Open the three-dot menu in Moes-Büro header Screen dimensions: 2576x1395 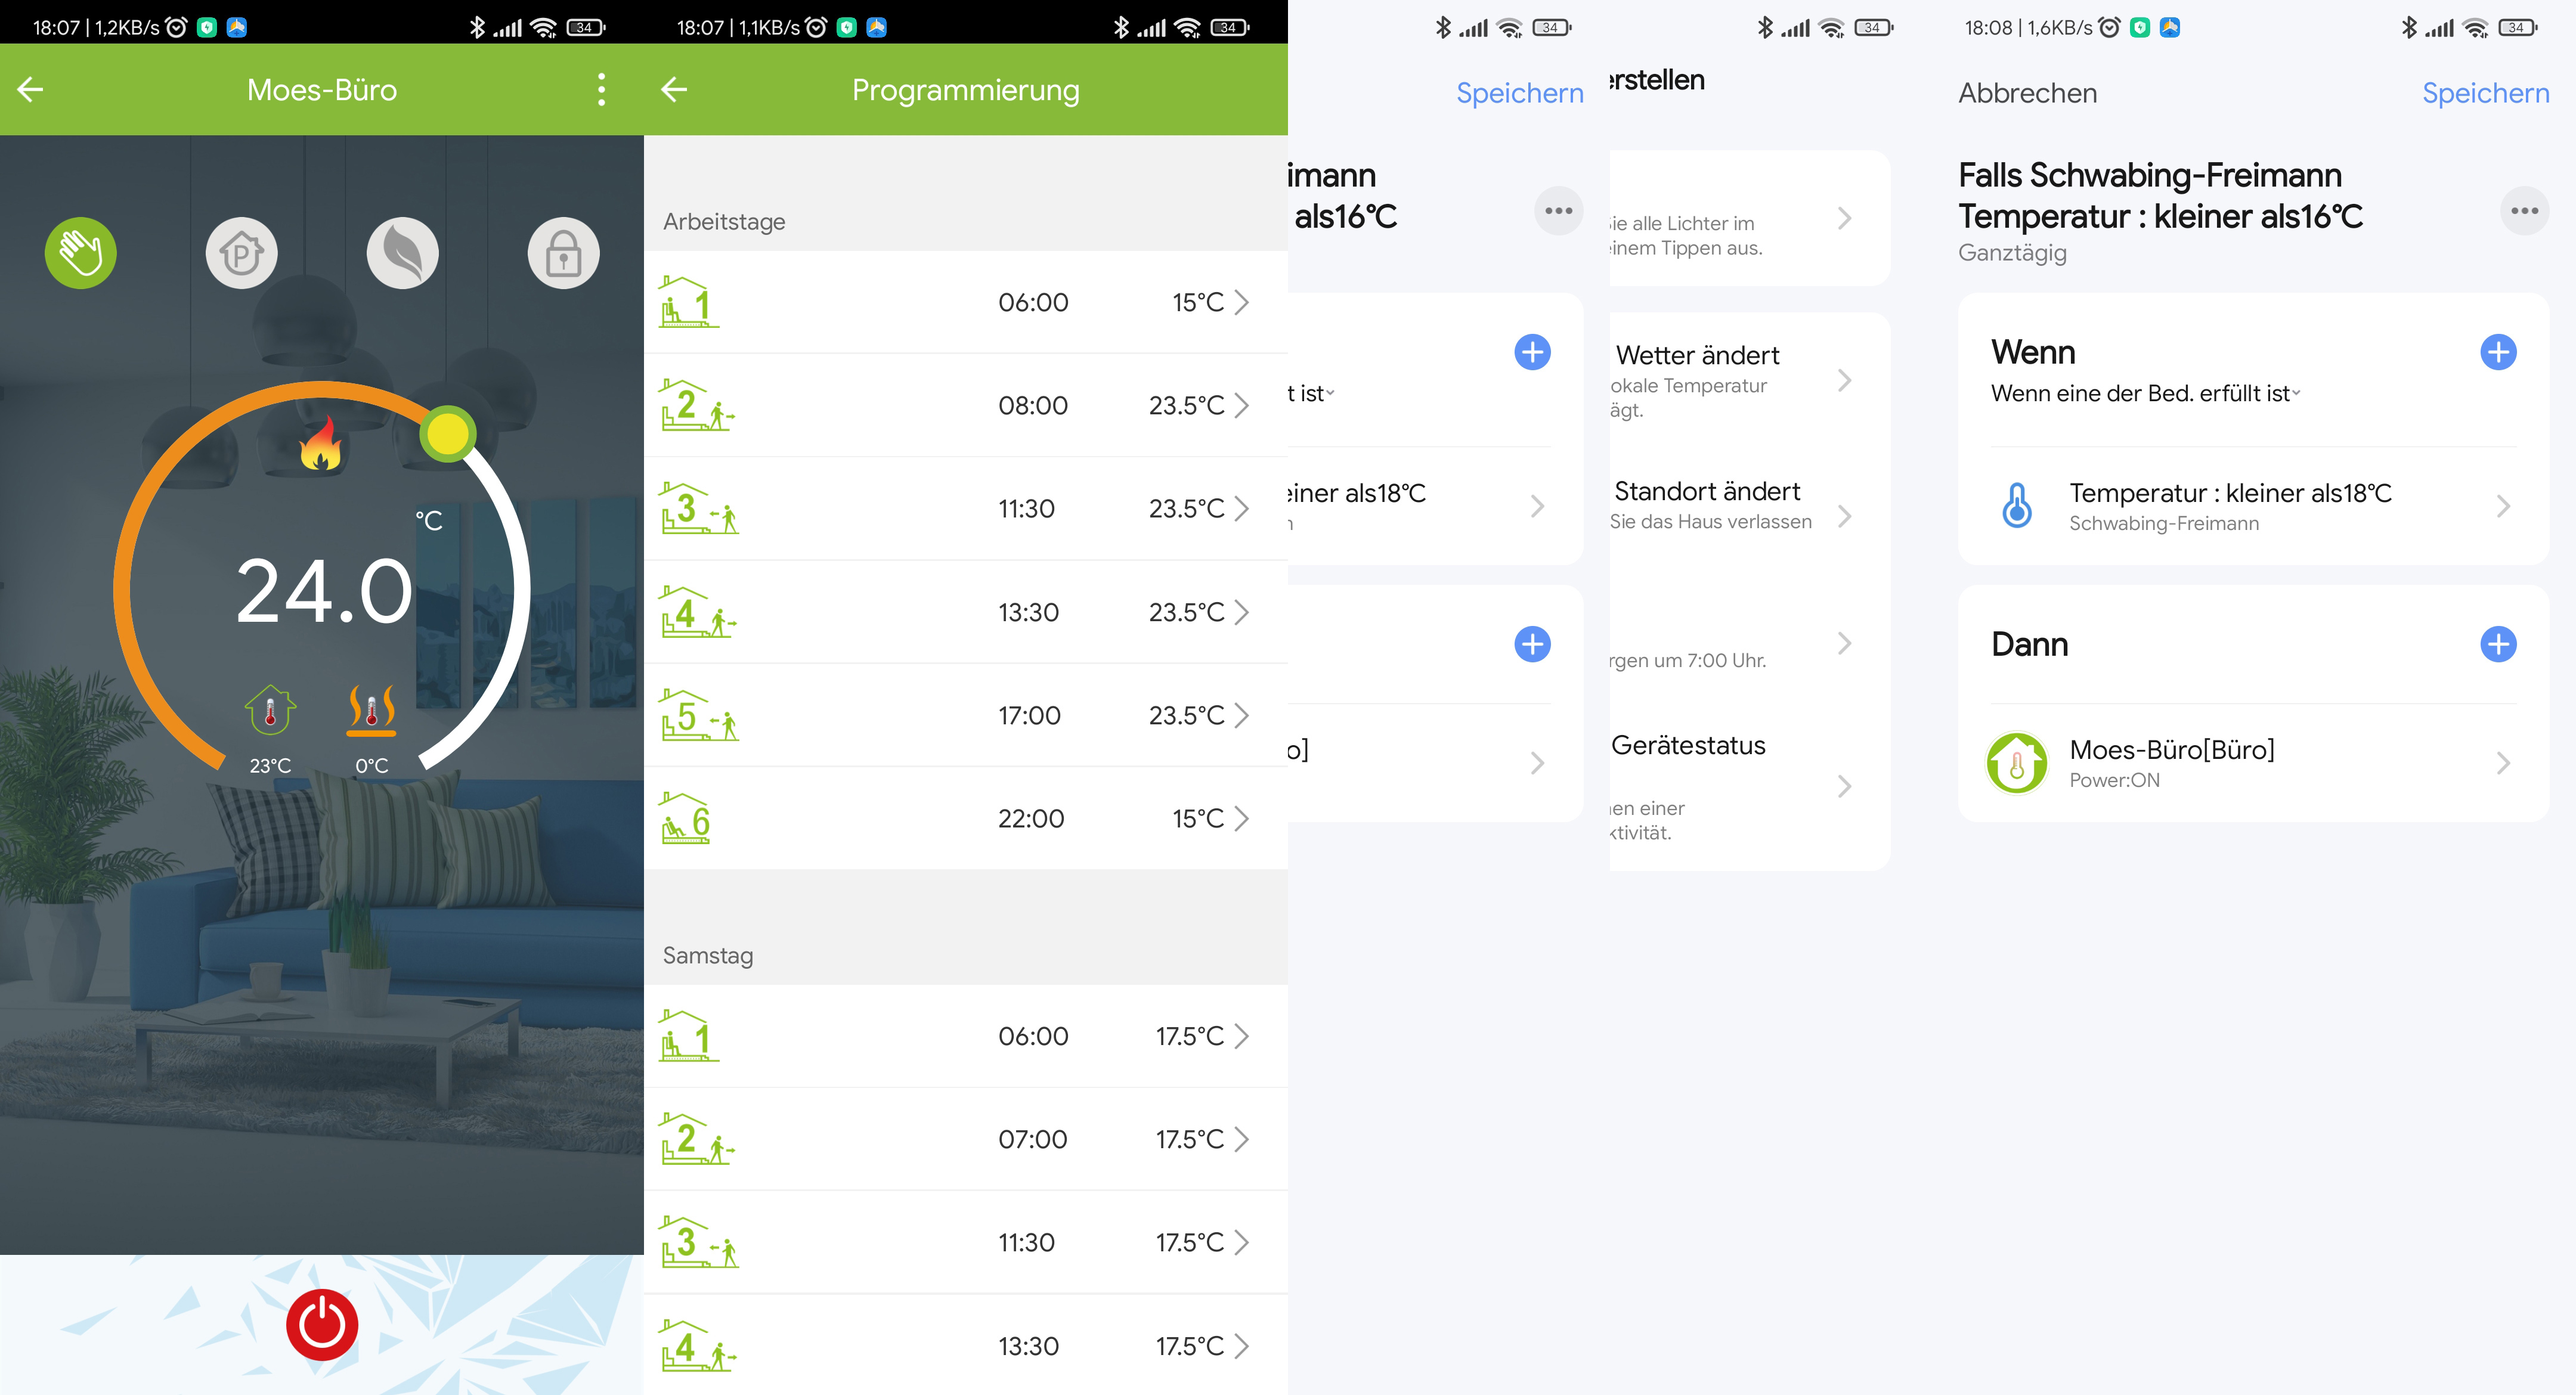click(601, 90)
